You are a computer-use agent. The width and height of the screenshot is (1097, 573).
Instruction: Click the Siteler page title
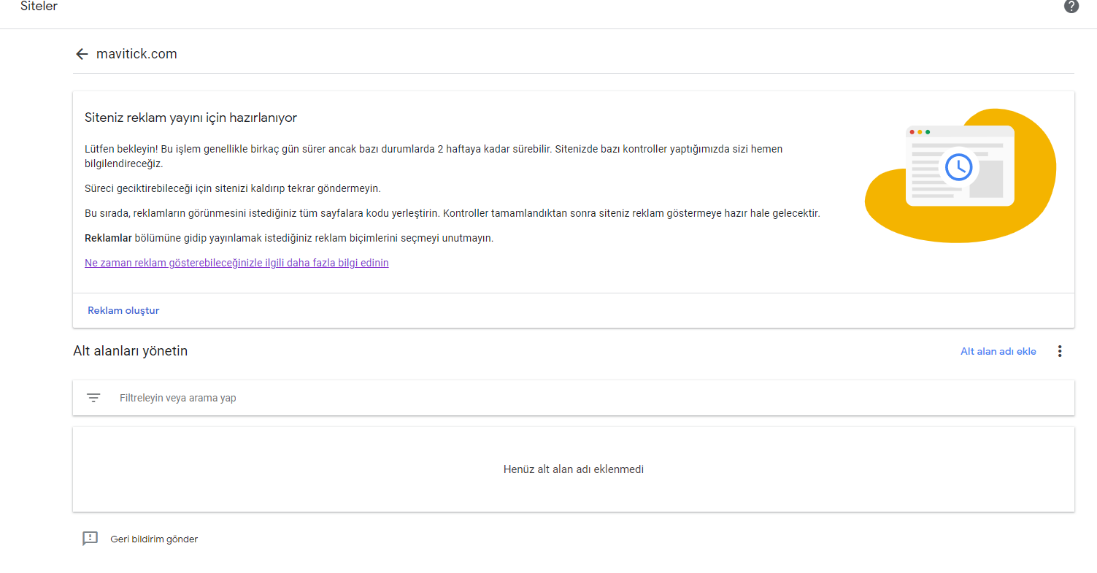39,7
